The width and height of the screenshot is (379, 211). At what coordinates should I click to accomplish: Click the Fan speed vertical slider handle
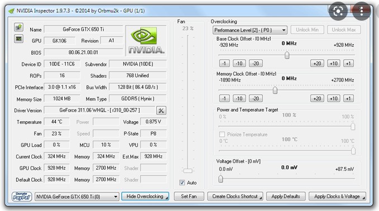point(188,171)
